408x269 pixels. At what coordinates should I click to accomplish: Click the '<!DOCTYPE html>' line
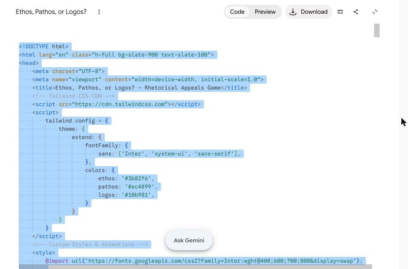coord(44,46)
